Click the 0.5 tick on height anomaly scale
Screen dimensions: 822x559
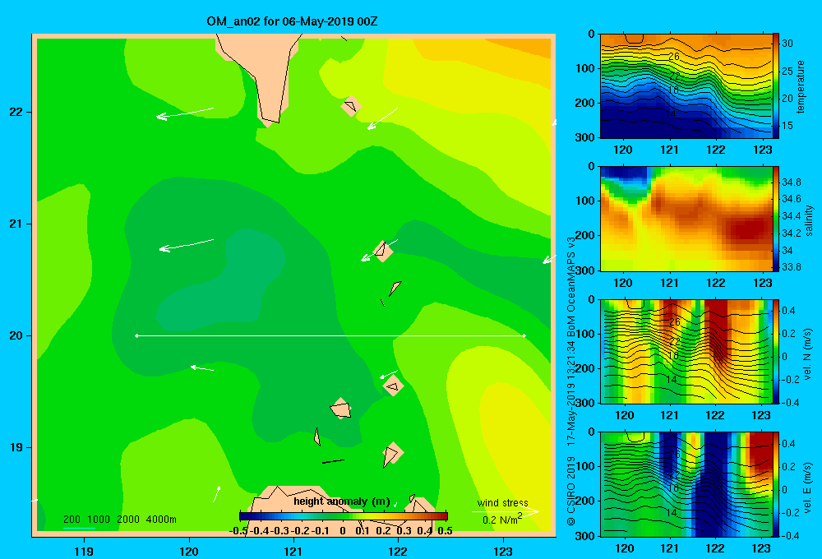click(x=445, y=531)
